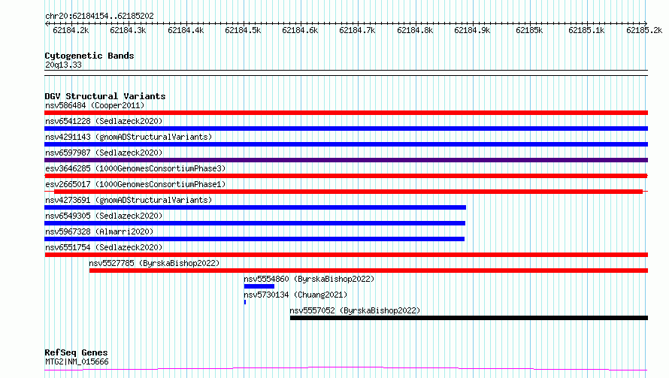Open variant nsv5557052 (ByrskaBishop2022) label
The height and width of the screenshot is (378, 669).
click(355, 310)
